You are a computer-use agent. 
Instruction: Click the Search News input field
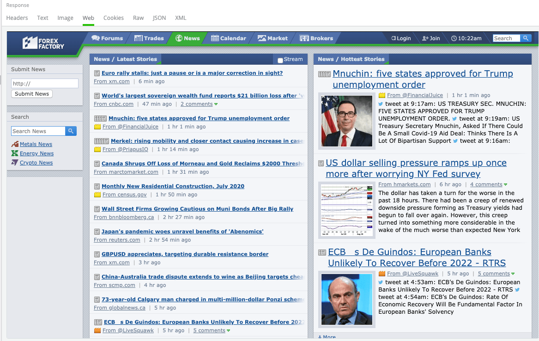[38, 131]
